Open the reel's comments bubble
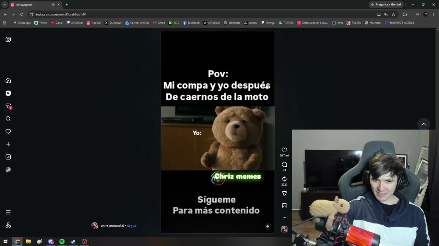Screen dimensions: 439x246 click(284, 165)
